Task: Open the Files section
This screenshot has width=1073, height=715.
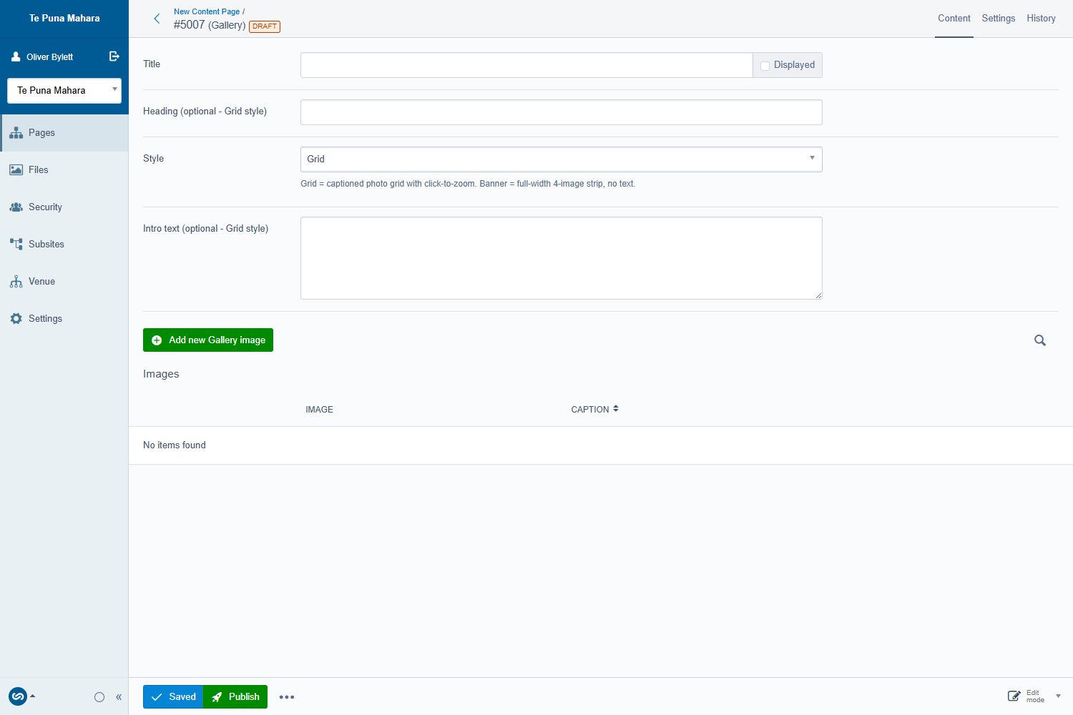Action: pyautogui.click(x=64, y=169)
